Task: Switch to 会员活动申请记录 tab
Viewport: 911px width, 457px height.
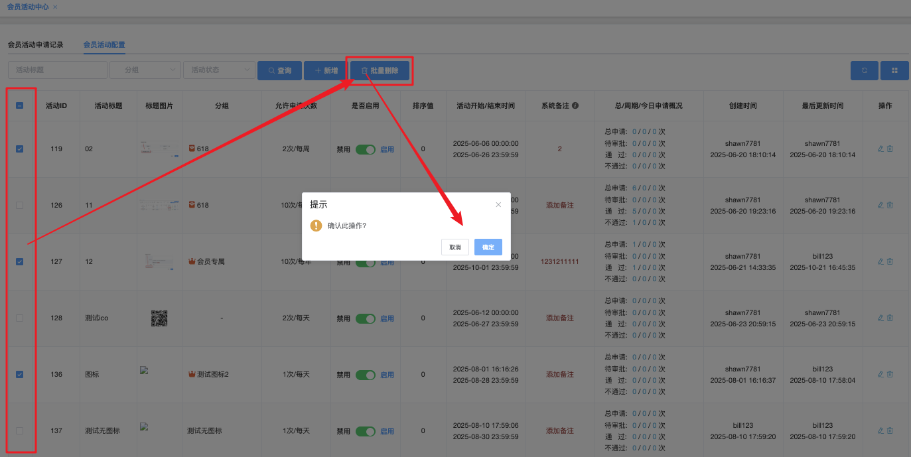Action: tap(35, 45)
